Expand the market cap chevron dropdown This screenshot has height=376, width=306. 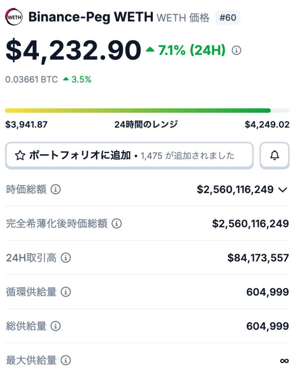(283, 190)
